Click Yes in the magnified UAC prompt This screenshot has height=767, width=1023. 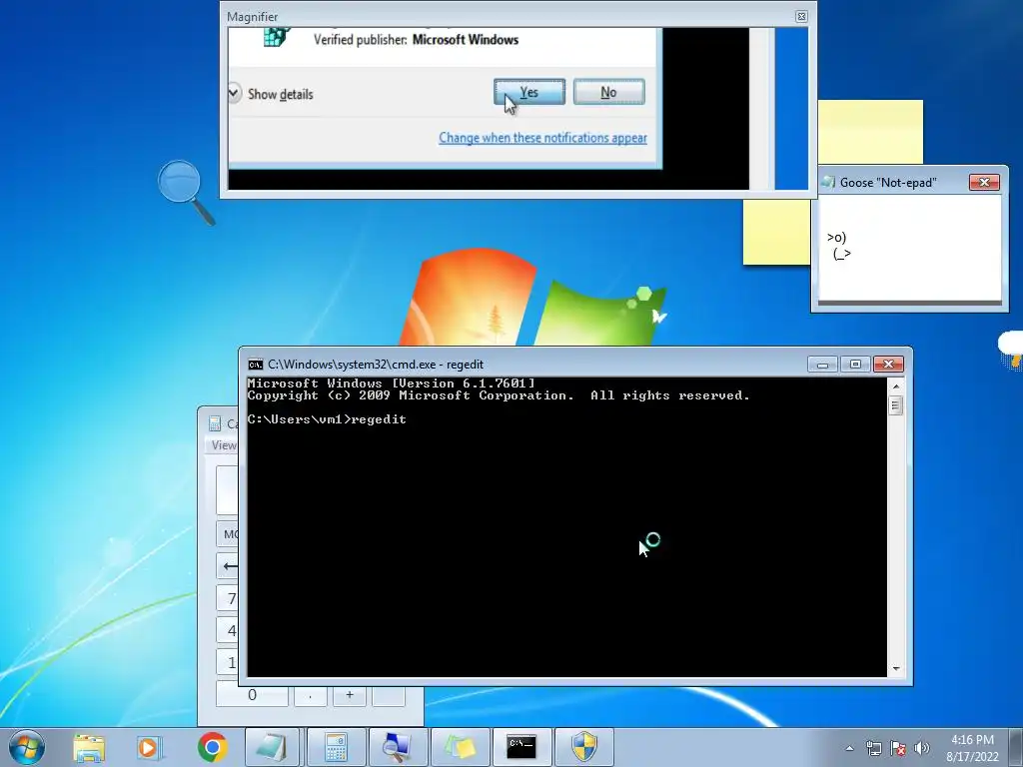click(x=529, y=92)
